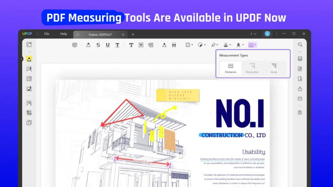Open the comment note tool
This screenshot has height=187, width=333.
click(75, 45)
